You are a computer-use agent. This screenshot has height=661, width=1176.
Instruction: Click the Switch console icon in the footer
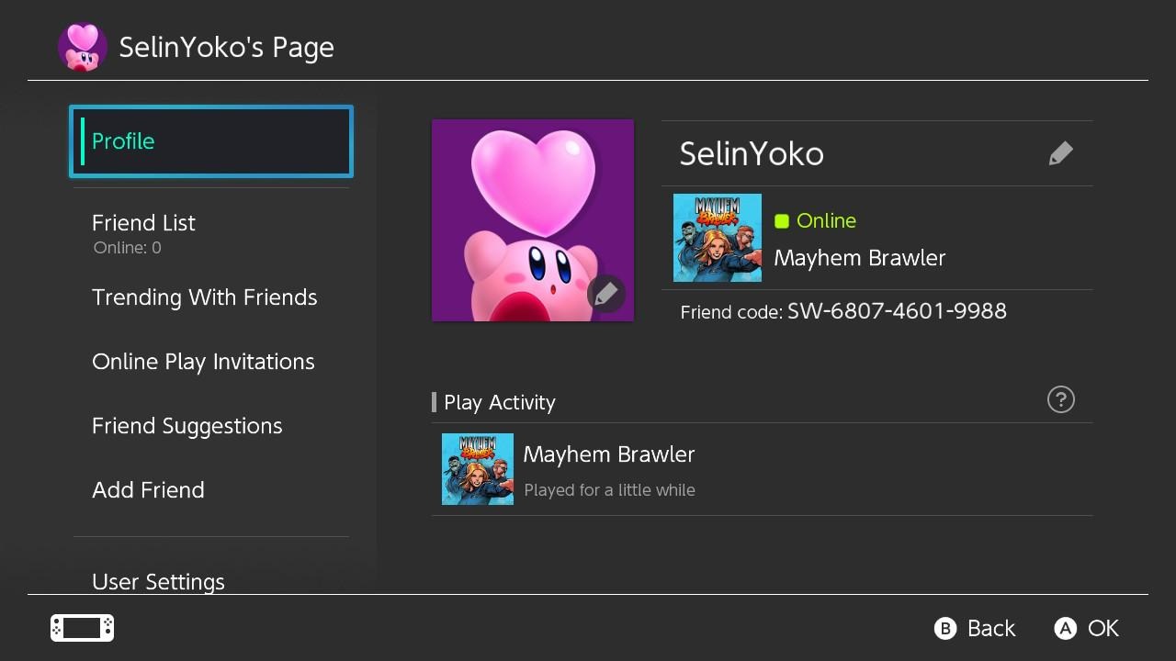coord(82,628)
